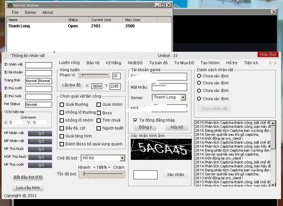Click the Status column header
The height and width of the screenshot is (206, 283).
[77, 20]
